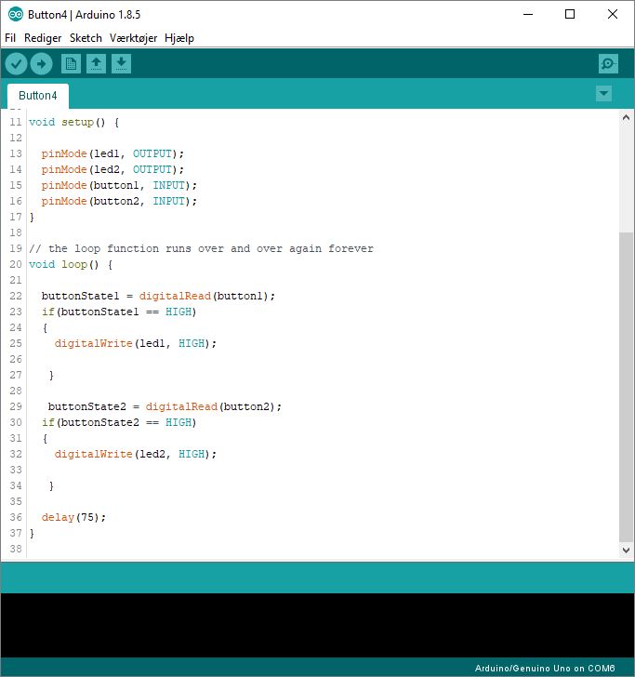Click the vertical scrollbar thumb
Image resolution: width=635 pixels, height=677 pixels.
[626, 387]
